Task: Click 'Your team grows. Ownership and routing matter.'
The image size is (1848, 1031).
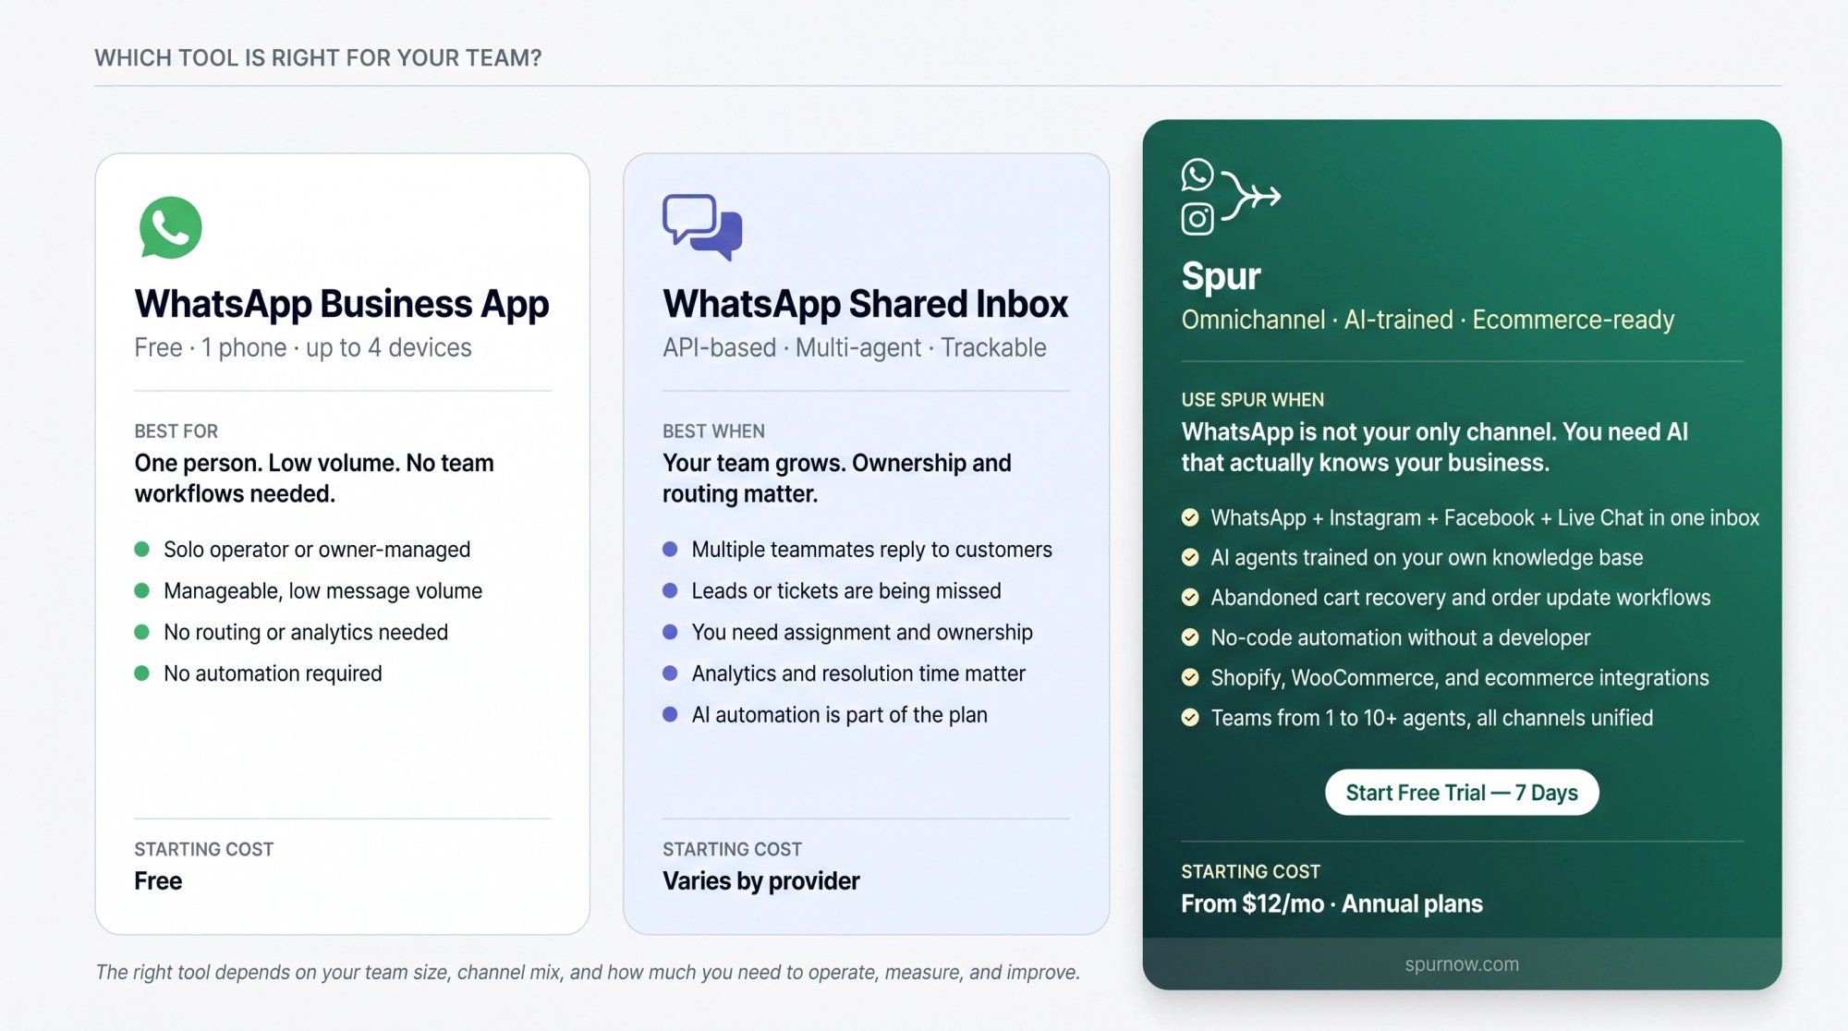Action: [837, 478]
